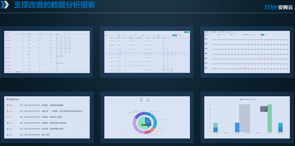Image resolution: width=295 pixels, height=146 pixels.
Task: Click the pink outer donut segment
Action: [x=147, y=132]
